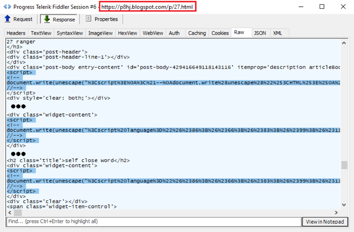The width and height of the screenshot is (354, 232).
Task: Click the line with 'self close word' title
Action: pos(68,160)
